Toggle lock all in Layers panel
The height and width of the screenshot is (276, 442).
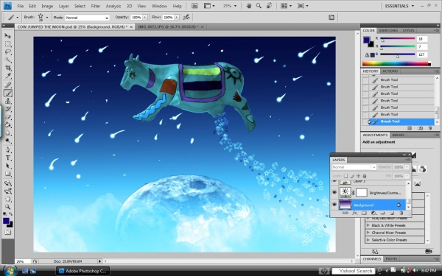point(364,176)
